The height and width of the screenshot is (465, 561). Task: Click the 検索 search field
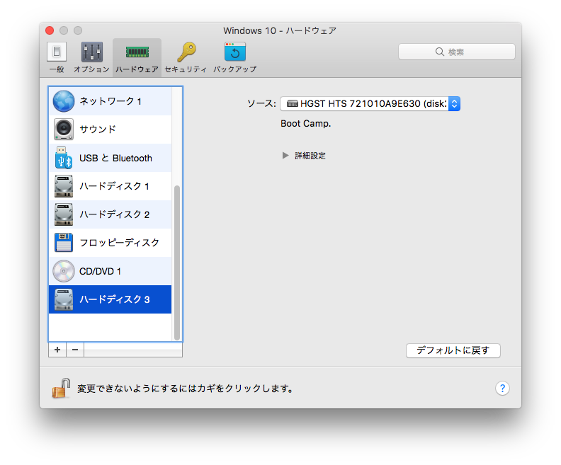coord(456,52)
